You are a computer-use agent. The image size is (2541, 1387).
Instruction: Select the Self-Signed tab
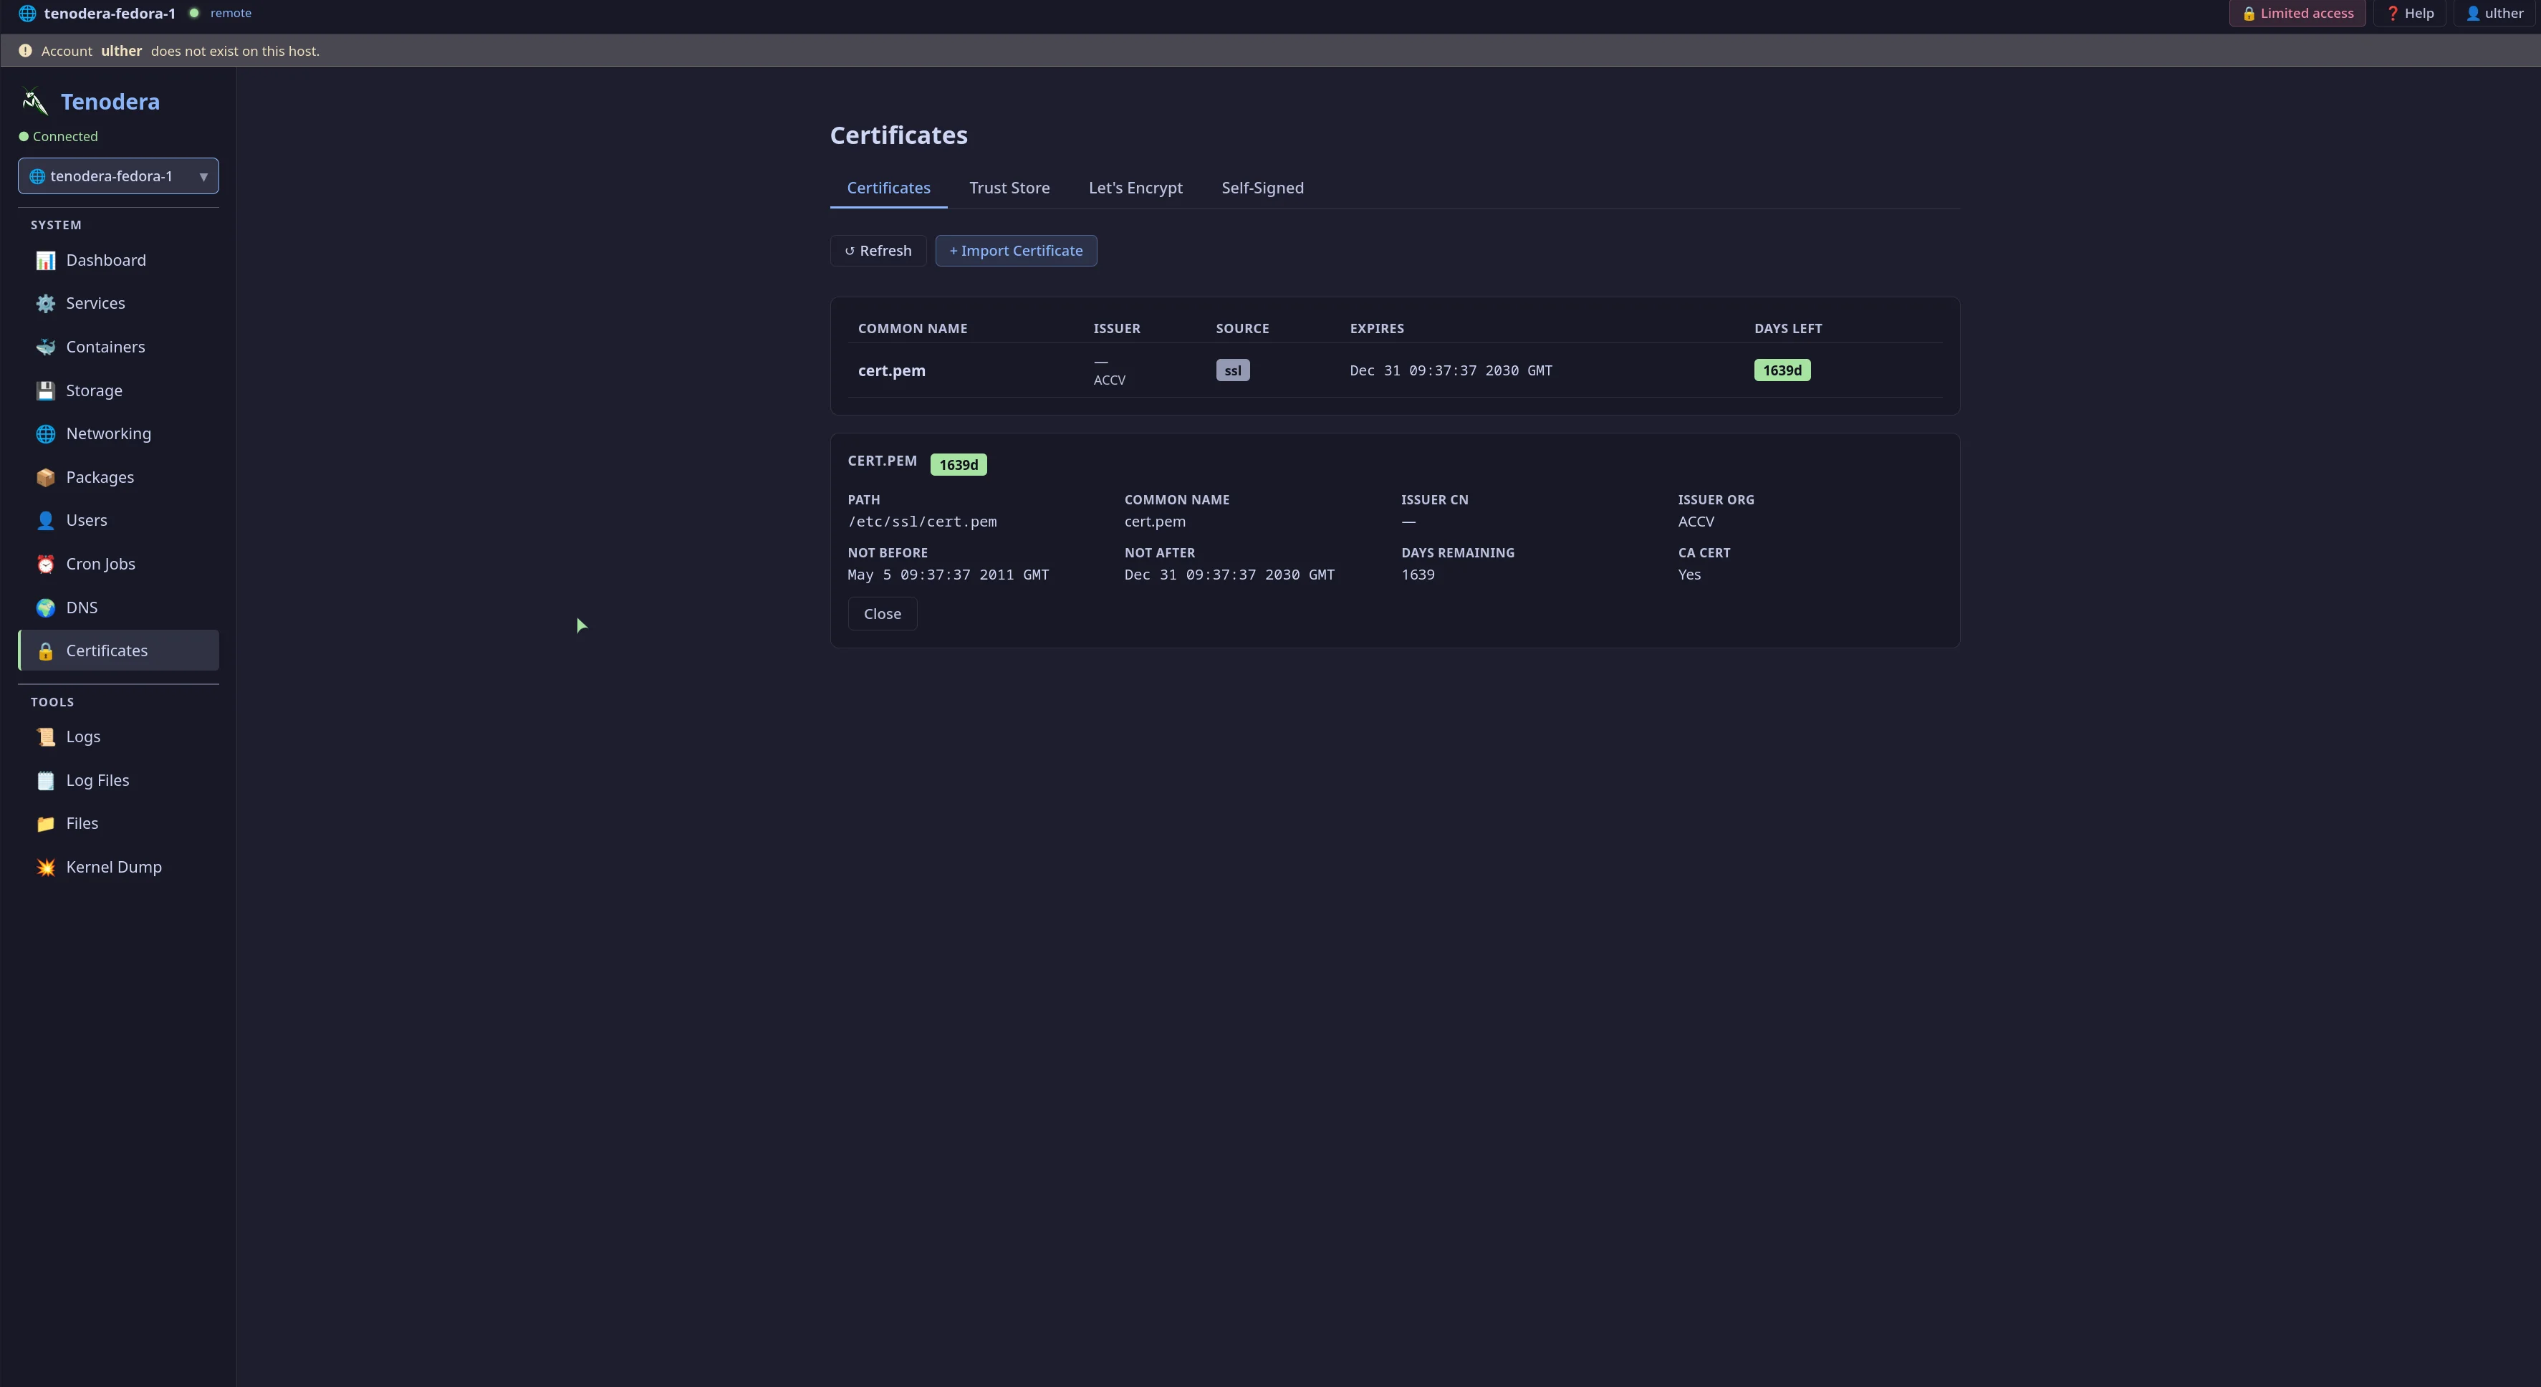coord(1262,188)
